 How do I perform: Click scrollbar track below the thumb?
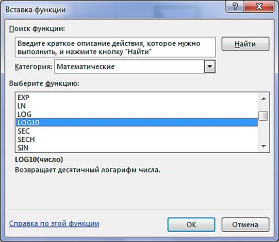coord(264,131)
